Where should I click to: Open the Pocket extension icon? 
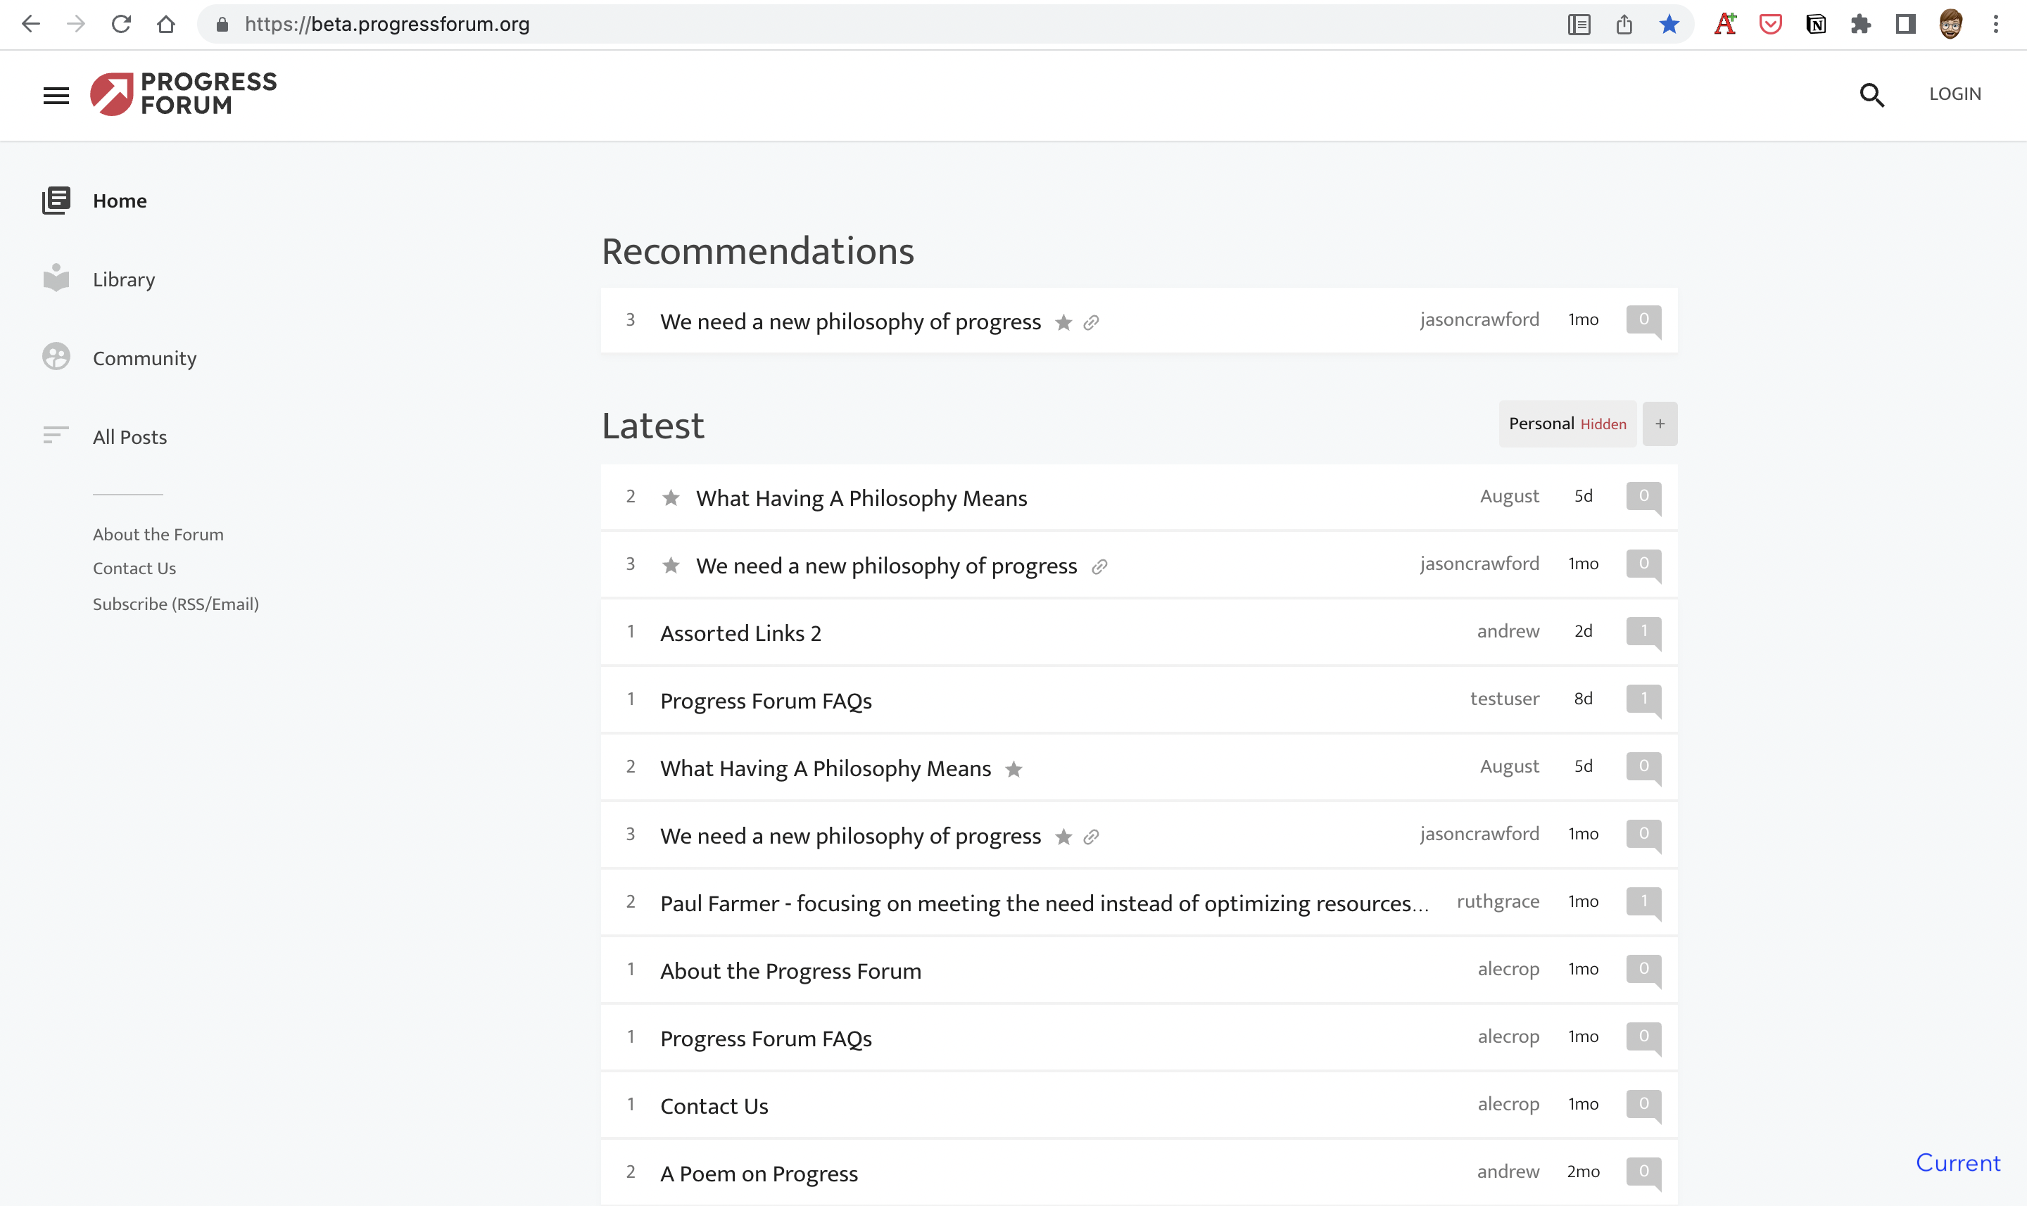click(1770, 25)
